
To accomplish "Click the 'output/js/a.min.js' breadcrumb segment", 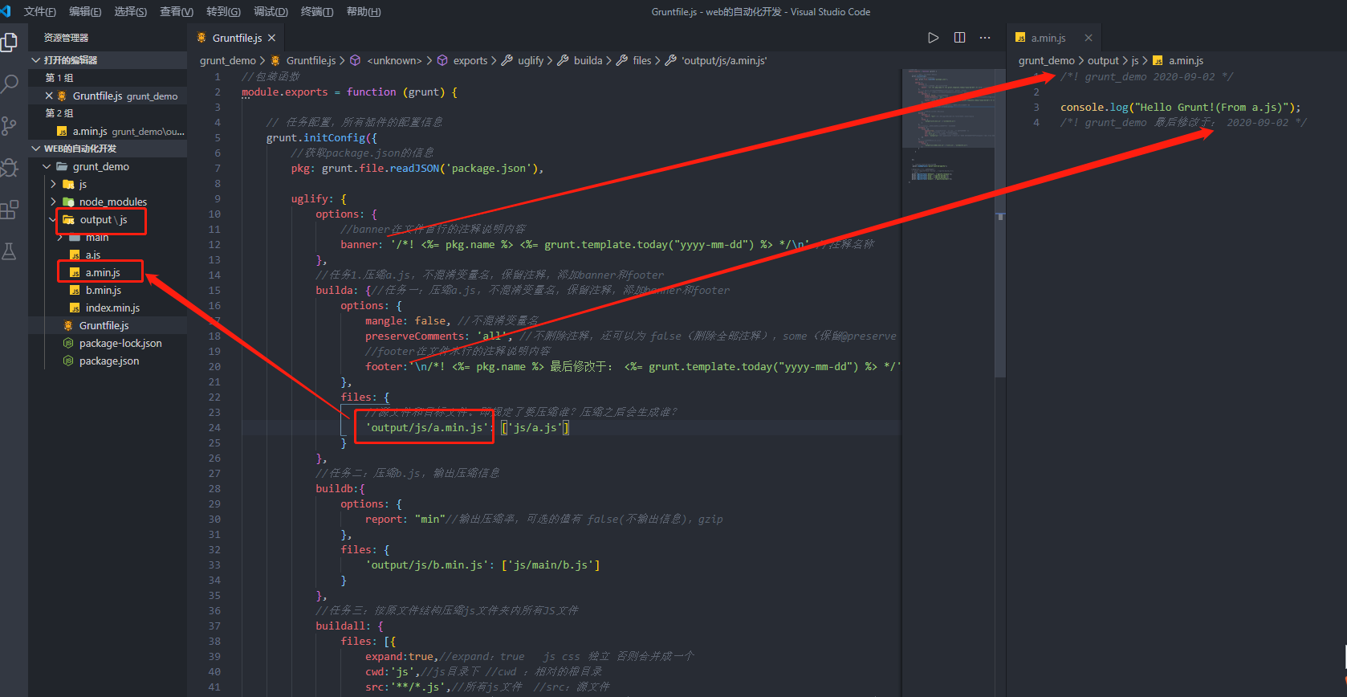I will click(x=724, y=60).
